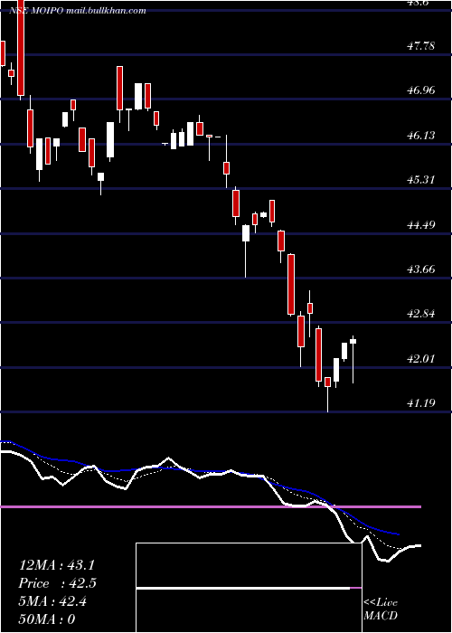The image size is (452, 633).
Task: Click the 12MA : 43.1 readout
Action: coord(57,565)
